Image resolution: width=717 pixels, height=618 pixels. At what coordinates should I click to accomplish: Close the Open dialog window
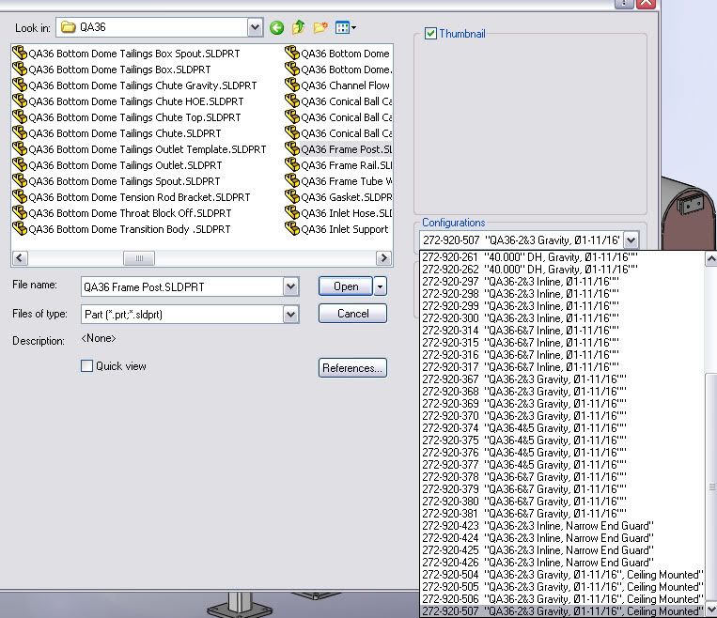(x=647, y=3)
